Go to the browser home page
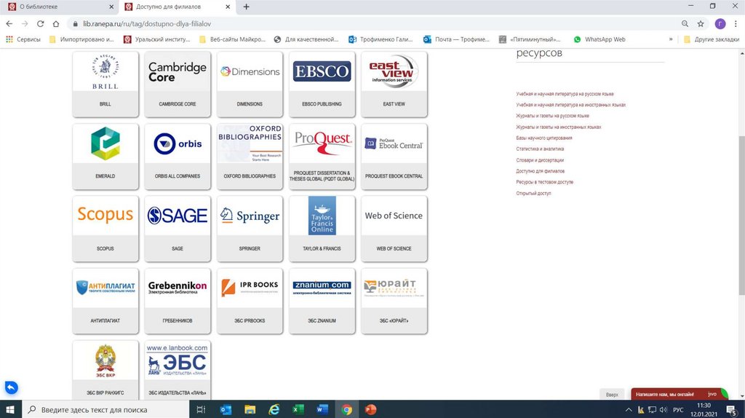This screenshot has height=418, width=745. 56,24
